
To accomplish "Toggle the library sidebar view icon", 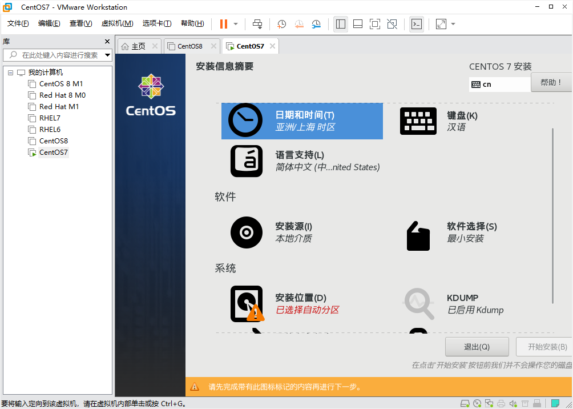I will tap(341, 24).
